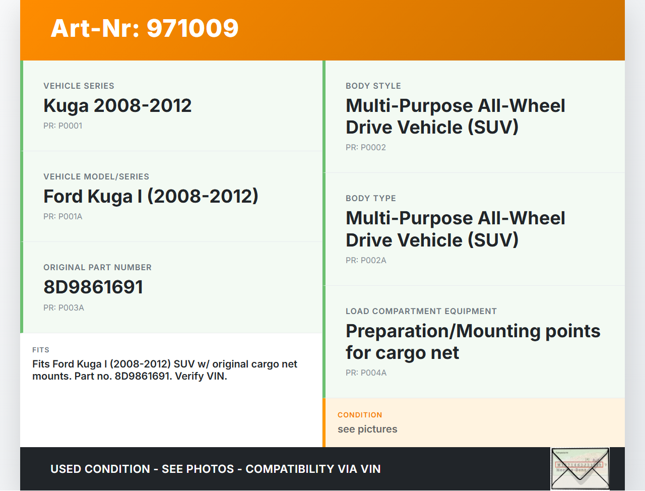Click the orange Condition label

pos(360,415)
